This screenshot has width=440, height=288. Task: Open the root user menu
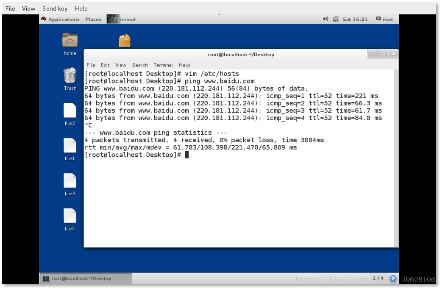pyautogui.click(x=384, y=19)
